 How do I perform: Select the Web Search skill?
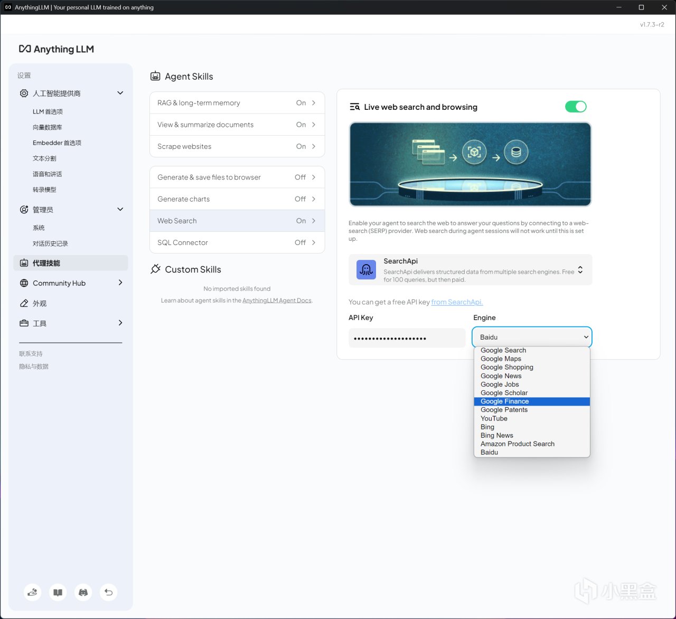point(237,221)
